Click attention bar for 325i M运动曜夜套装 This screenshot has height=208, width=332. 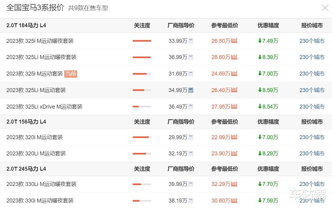pos(142,41)
